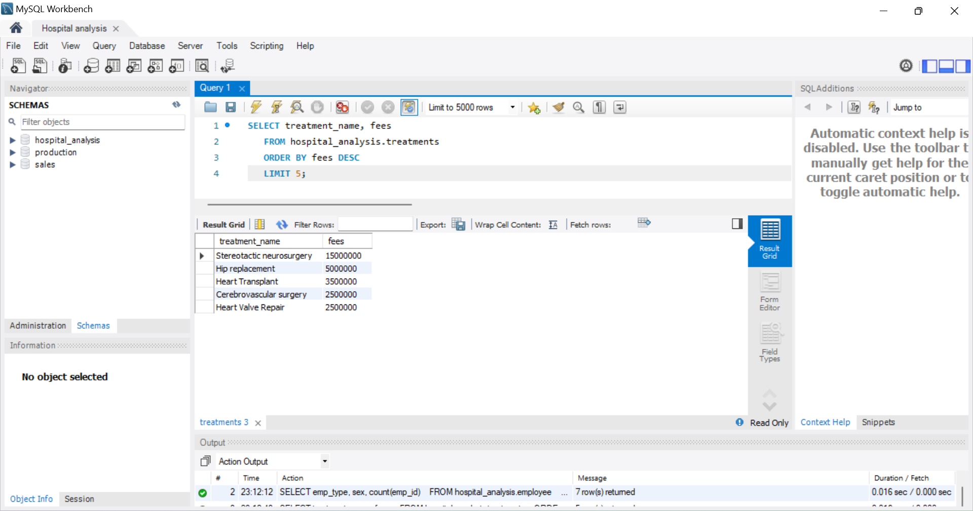The image size is (973, 511).
Task: Save the script to file icon
Action: pos(231,107)
